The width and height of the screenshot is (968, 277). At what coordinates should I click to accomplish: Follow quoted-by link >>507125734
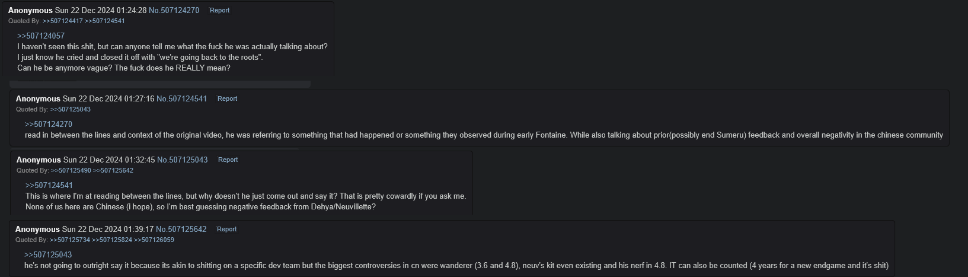click(x=70, y=240)
